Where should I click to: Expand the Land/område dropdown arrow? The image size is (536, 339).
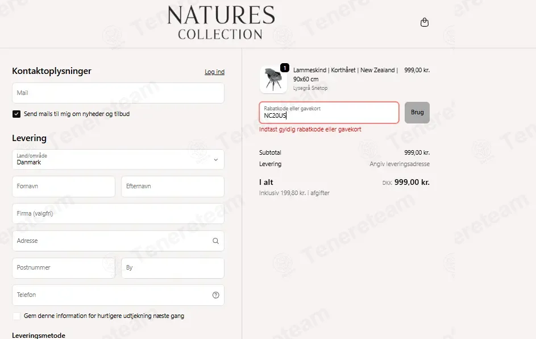click(215, 160)
